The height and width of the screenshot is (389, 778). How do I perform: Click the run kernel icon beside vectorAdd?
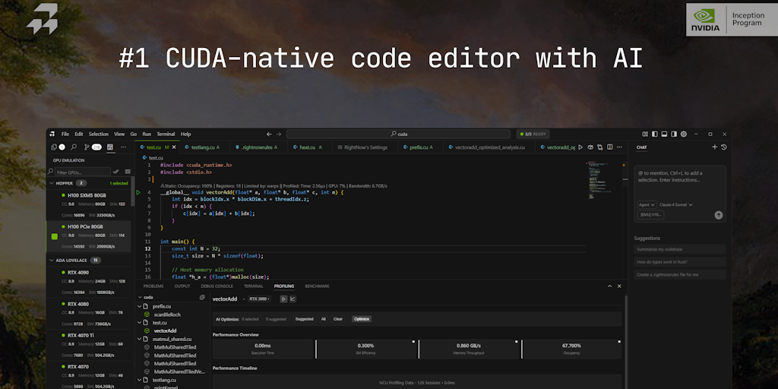point(283,299)
